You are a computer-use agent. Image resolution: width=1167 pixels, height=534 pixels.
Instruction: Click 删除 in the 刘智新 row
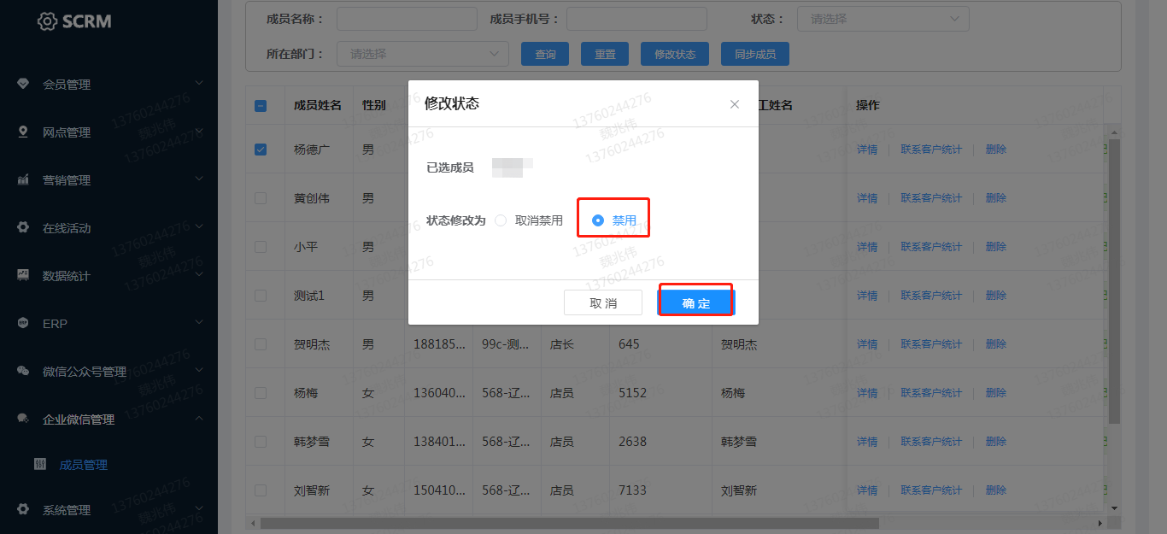tap(996, 490)
